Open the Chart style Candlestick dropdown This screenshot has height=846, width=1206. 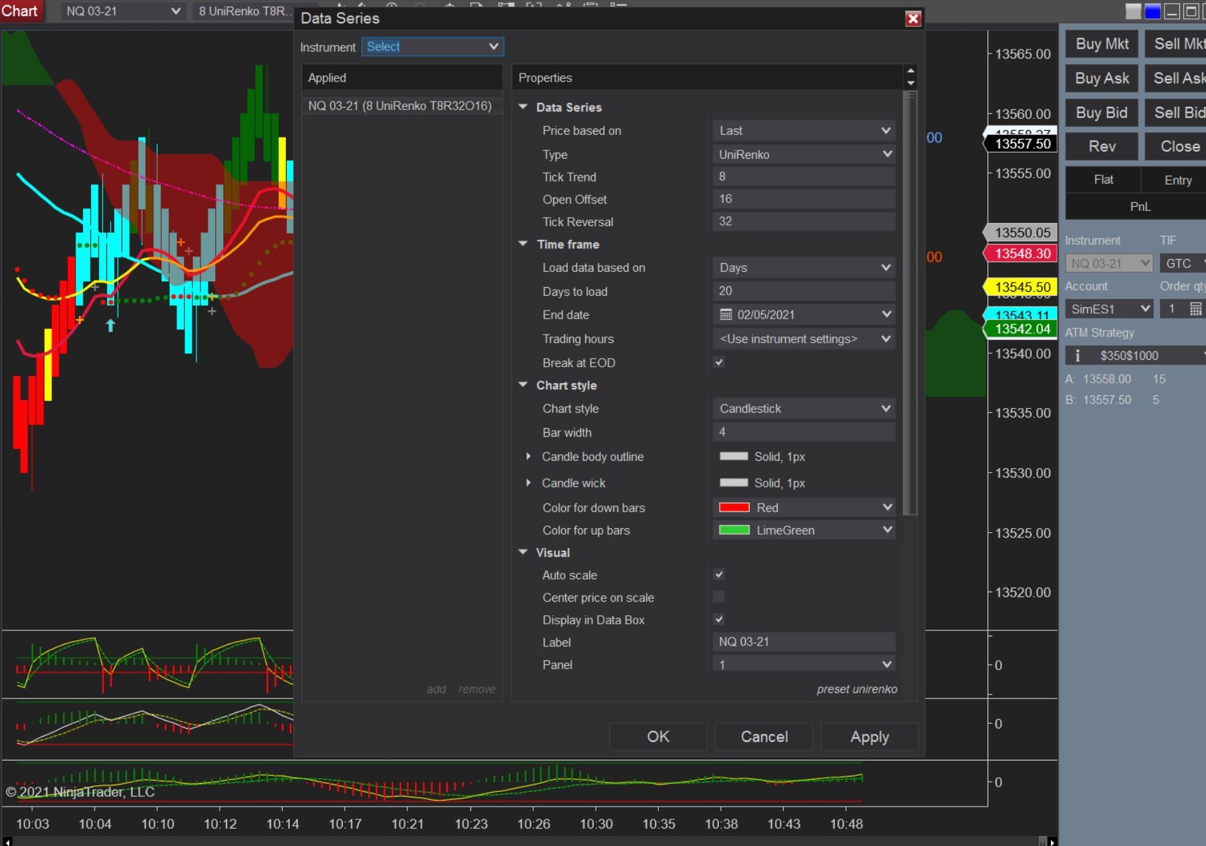(x=804, y=409)
